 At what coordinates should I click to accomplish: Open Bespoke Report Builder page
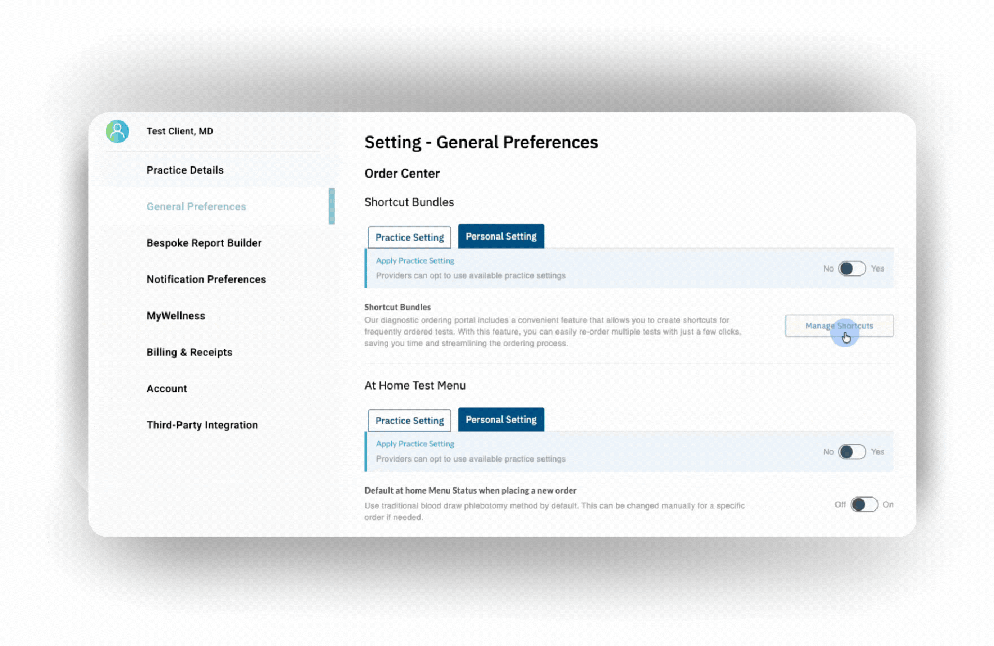pos(204,243)
